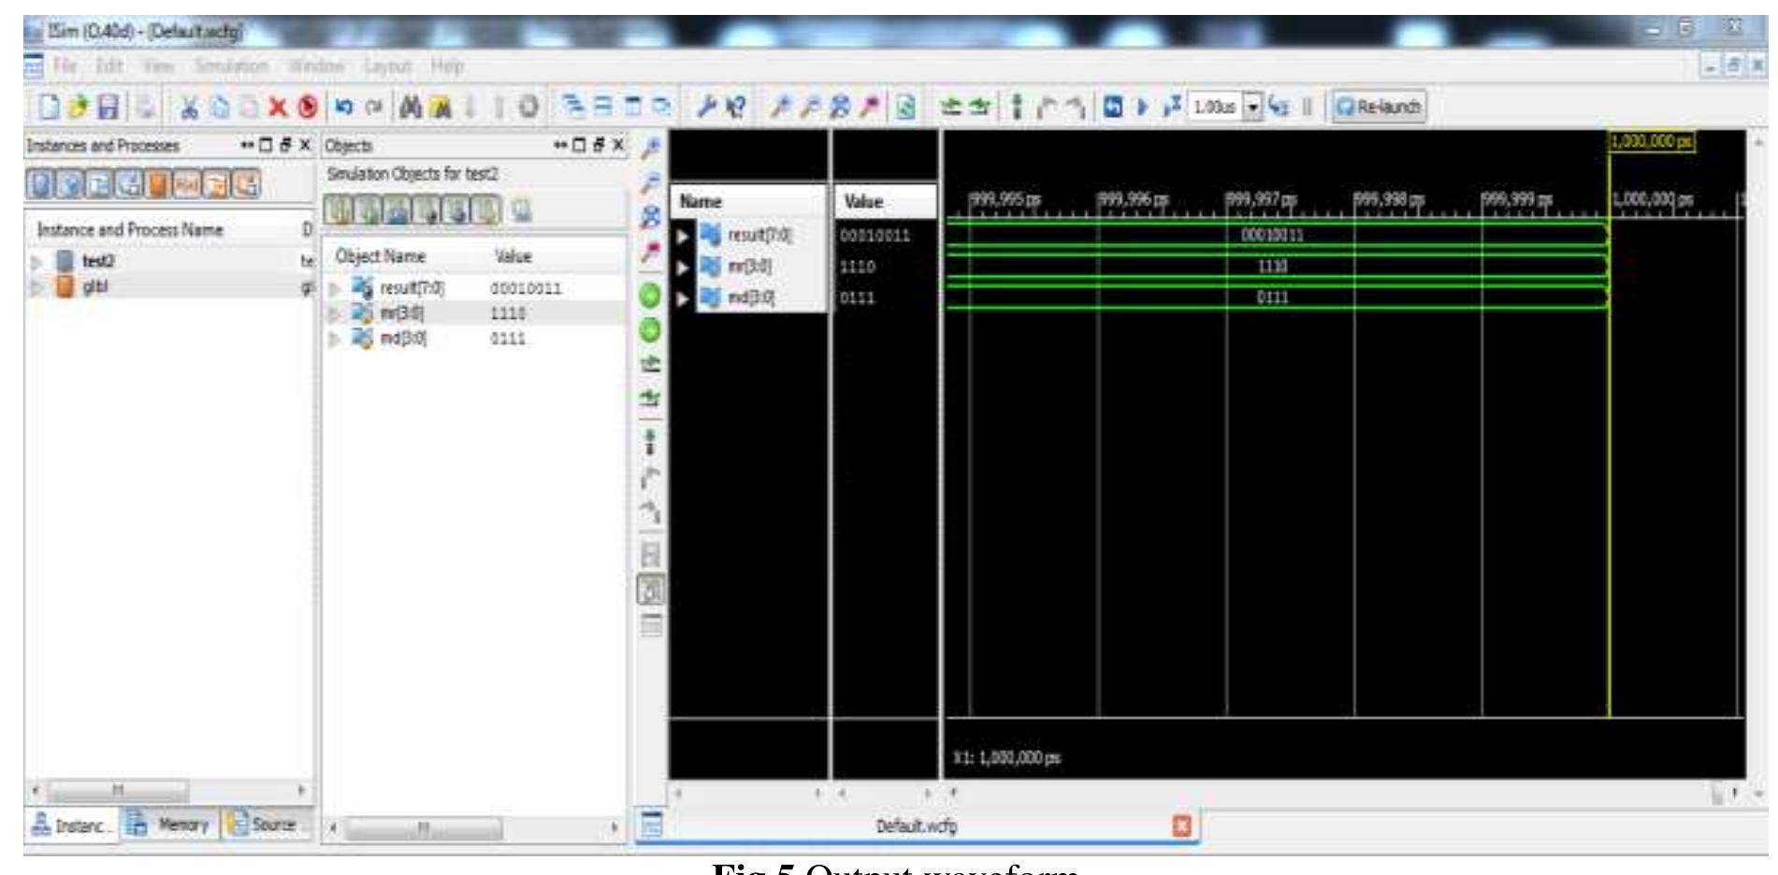Image resolution: width=1778 pixels, height=875 pixels.
Task: Click the Run All play icon
Action: click(x=1142, y=106)
